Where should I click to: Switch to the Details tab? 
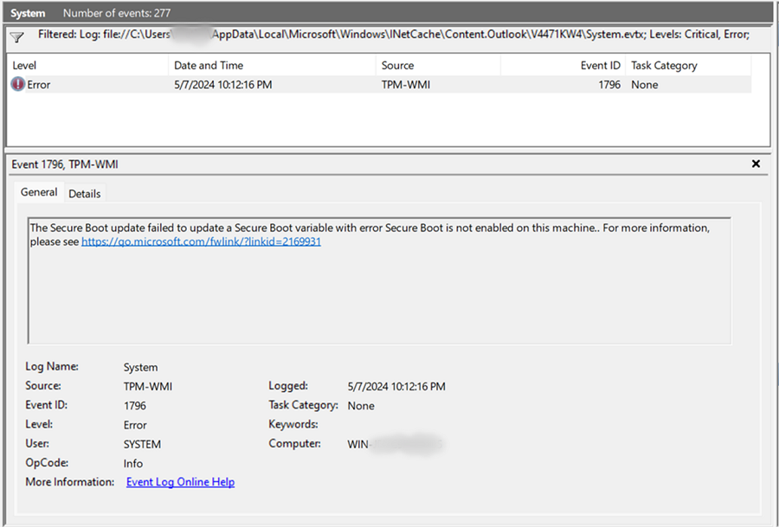click(84, 193)
